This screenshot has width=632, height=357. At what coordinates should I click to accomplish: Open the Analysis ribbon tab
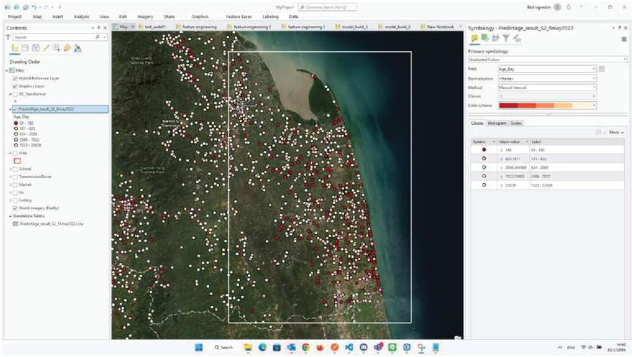tap(81, 17)
